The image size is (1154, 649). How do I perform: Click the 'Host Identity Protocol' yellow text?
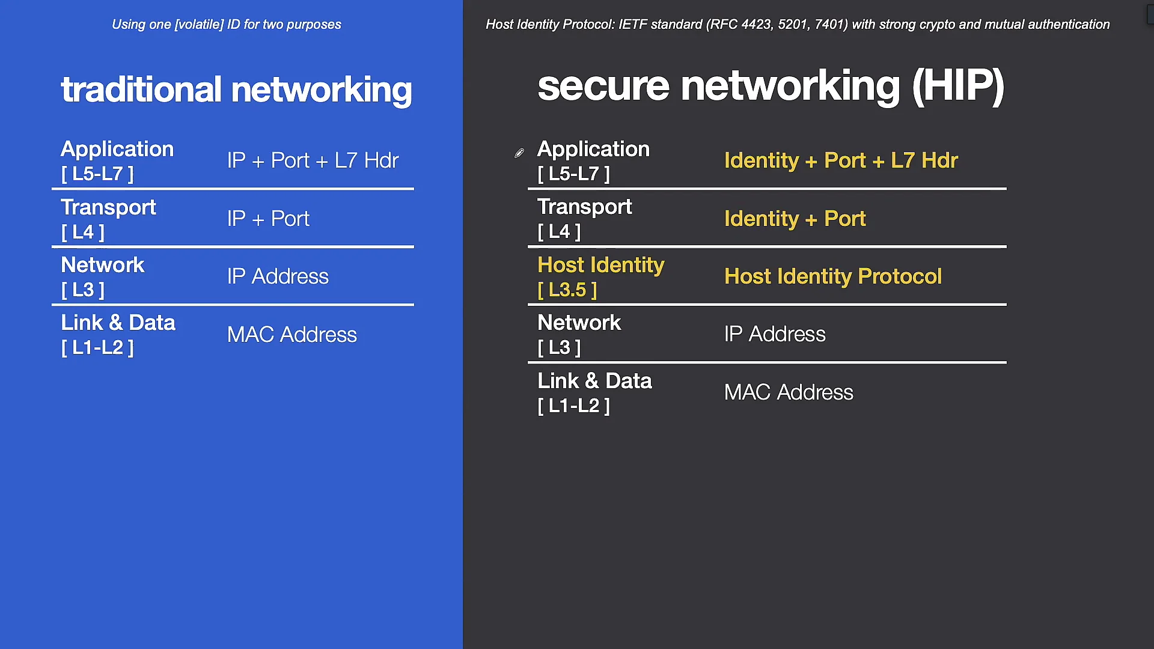832,276
